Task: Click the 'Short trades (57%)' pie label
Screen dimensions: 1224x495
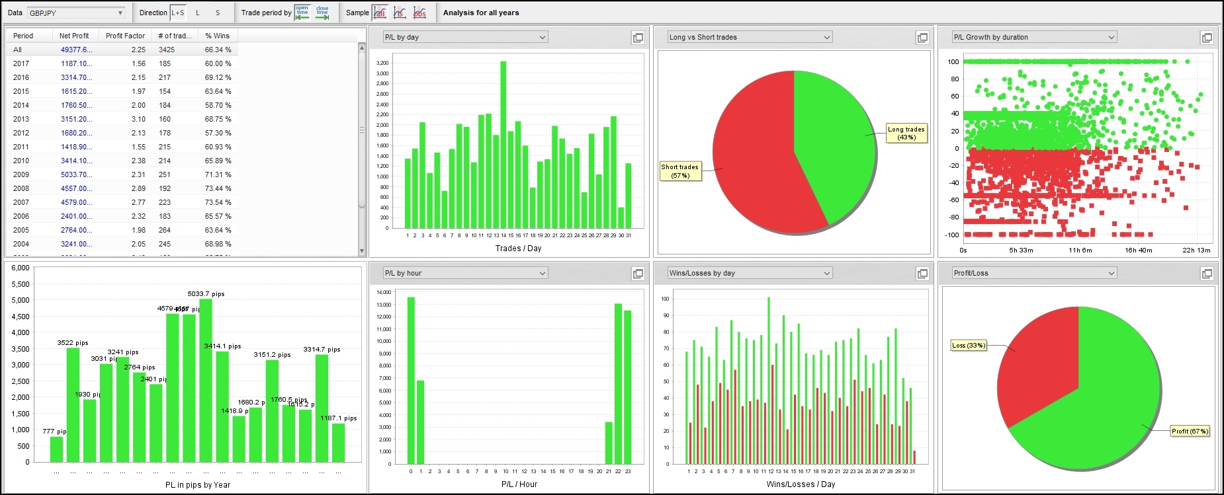Action: 680,171
